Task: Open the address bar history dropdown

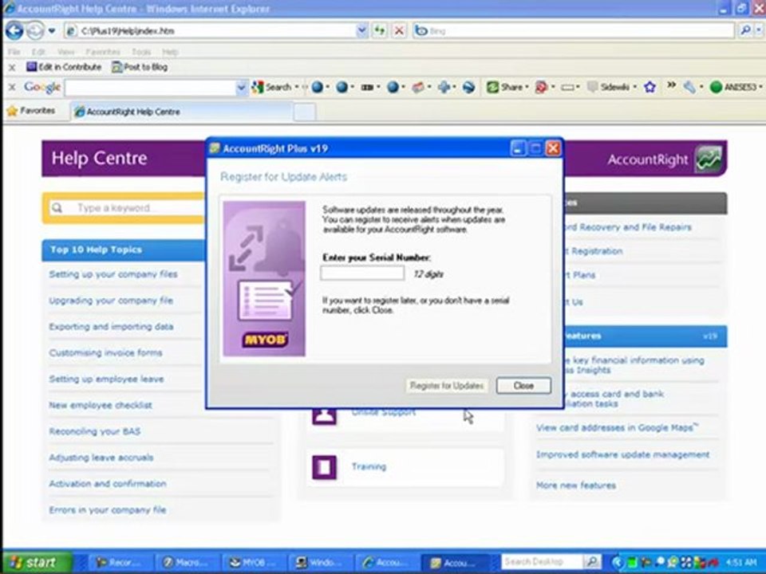Action: click(x=361, y=31)
